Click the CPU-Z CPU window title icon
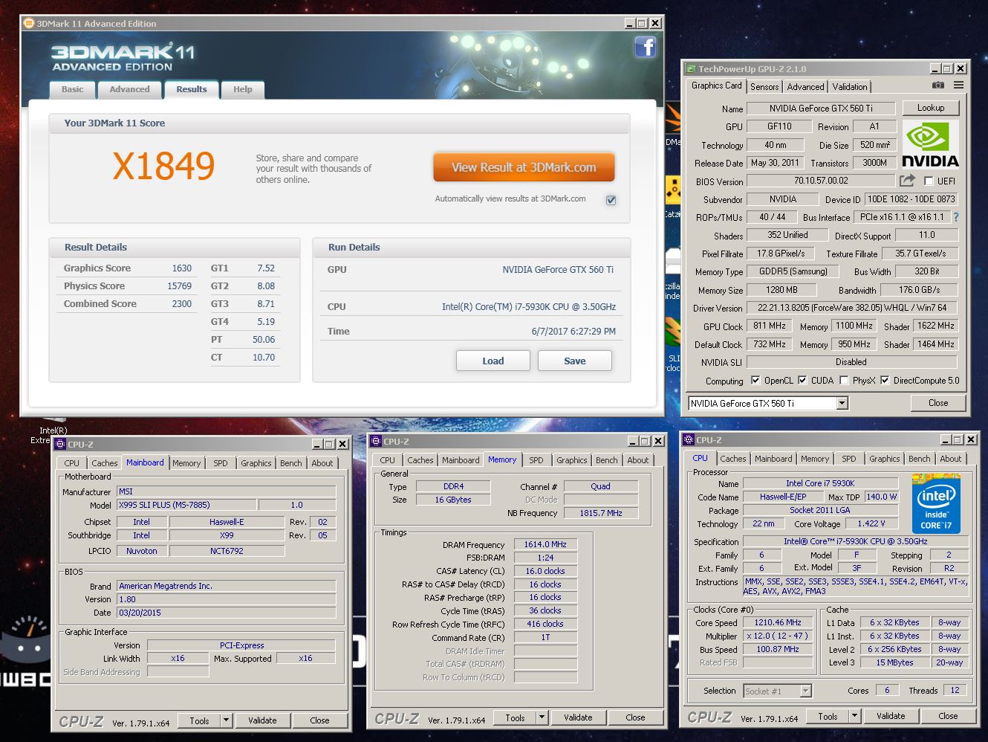The image size is (988, 742). [x=689, y=439]
